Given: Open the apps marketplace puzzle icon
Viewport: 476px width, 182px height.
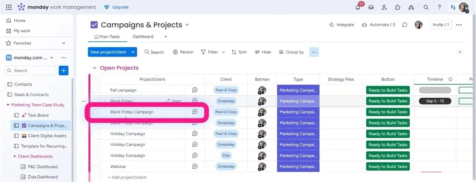Looking at the screenshot, I should click(x=398, y=7).
